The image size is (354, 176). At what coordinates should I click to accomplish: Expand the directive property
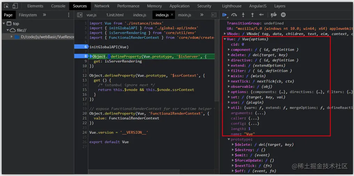tap(229, 60)
